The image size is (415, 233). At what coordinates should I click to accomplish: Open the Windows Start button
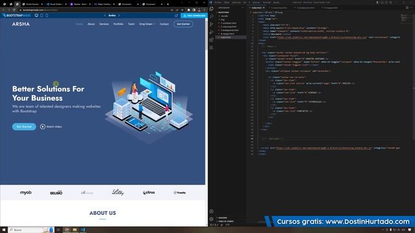pos(4,230)
